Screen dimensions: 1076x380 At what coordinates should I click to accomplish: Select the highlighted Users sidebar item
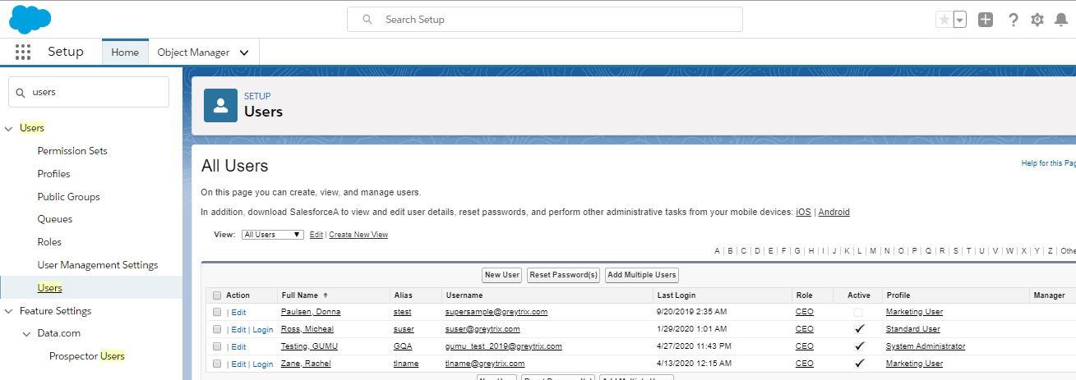[49, 288]
